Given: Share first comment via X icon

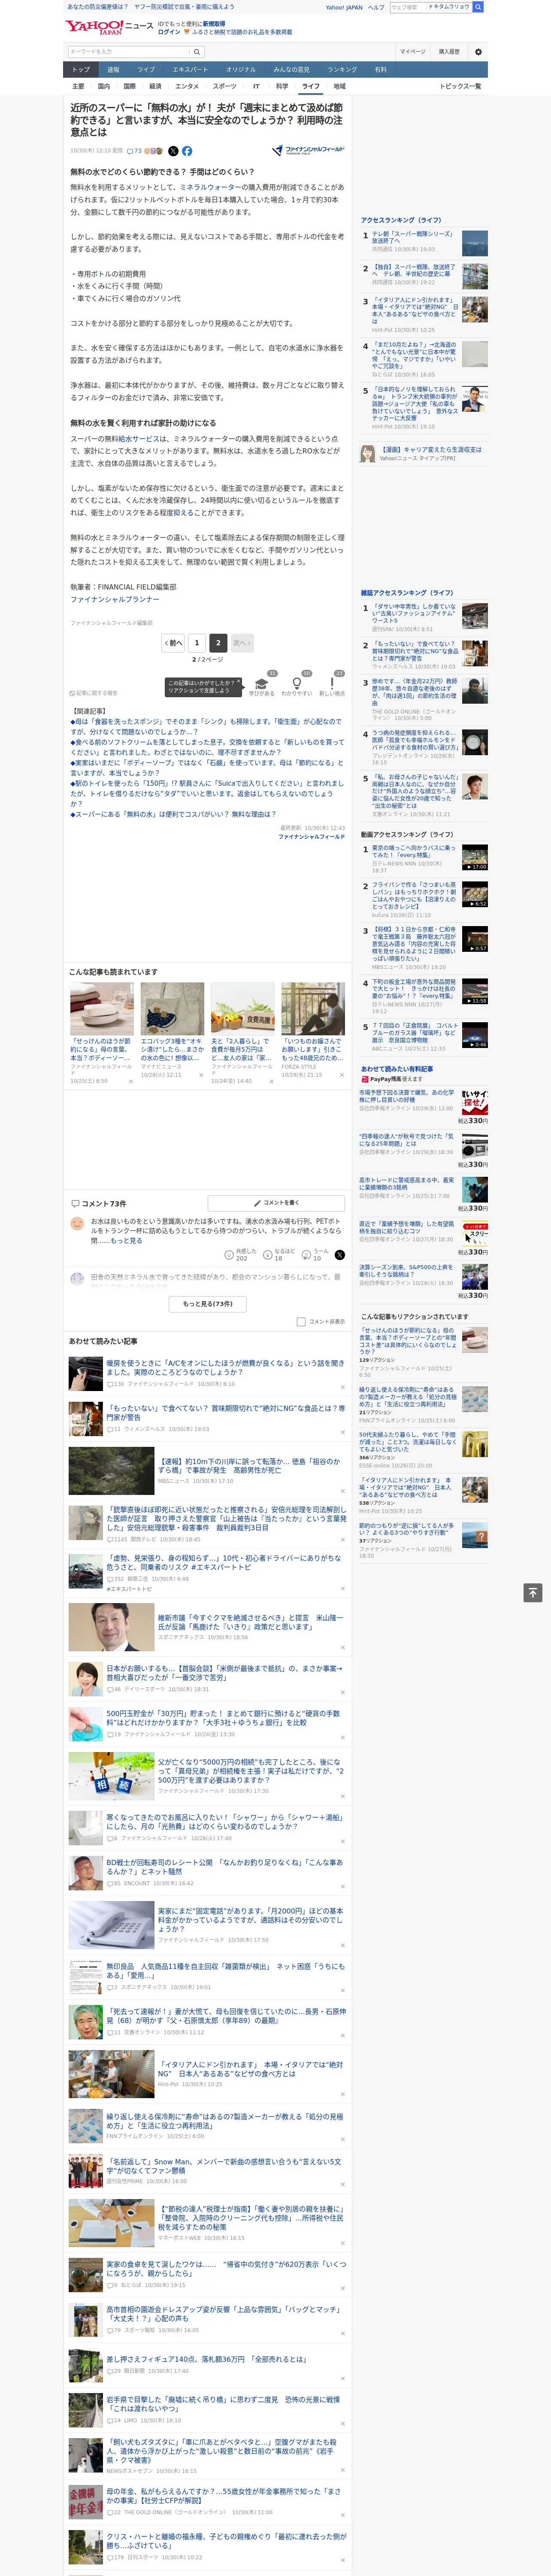Looking at the screenshot, I should pyautogui.click(x=340, y=1254).
